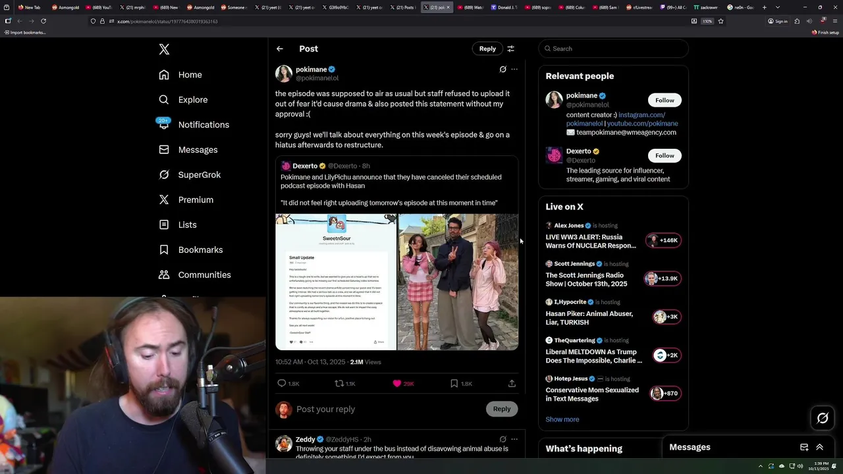Open pokimane's profile avatar on the post
Image resolution: width=843 pixels, height=474 pixels.
point(284,73)
